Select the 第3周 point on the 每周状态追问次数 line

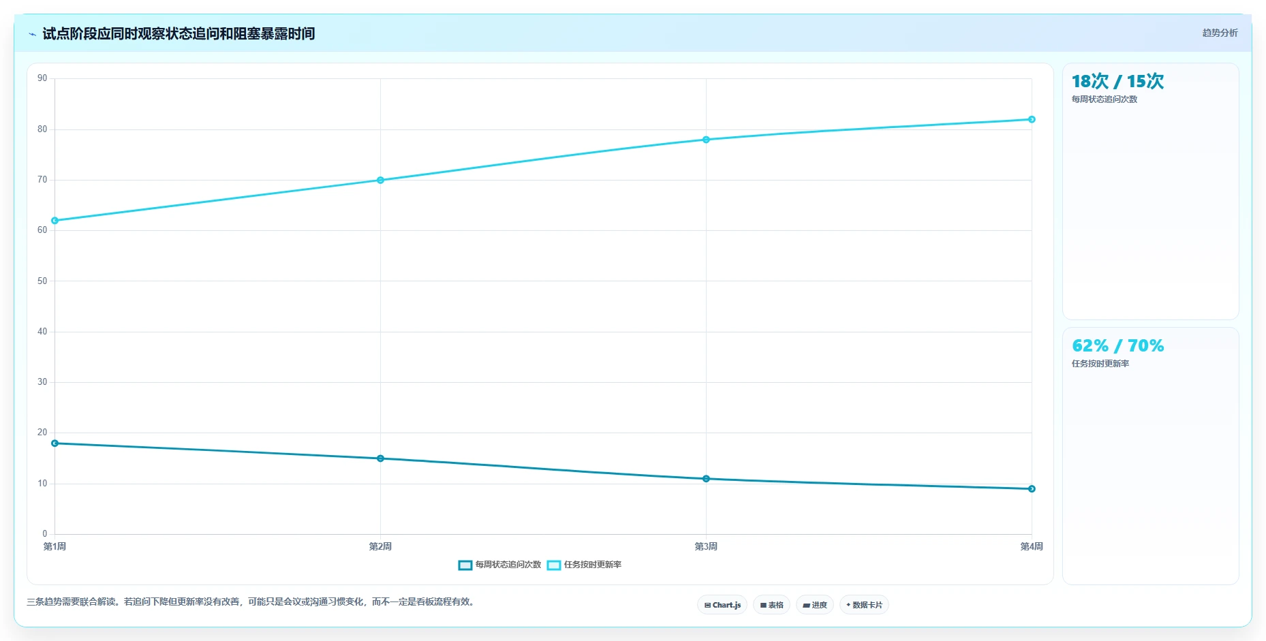tap(706, 479)
